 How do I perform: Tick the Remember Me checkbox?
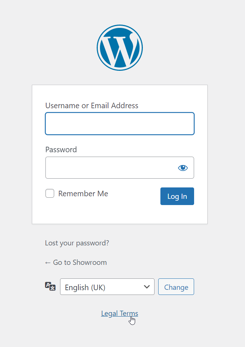point(50,193)
